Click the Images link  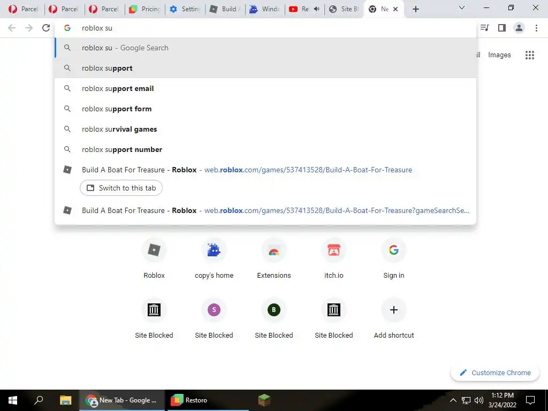(x=499, y=55)
